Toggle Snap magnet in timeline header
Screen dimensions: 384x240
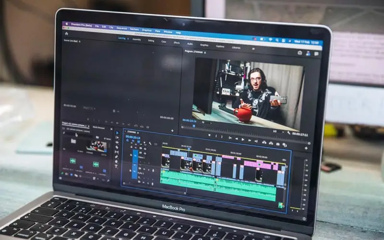[133, 141]
